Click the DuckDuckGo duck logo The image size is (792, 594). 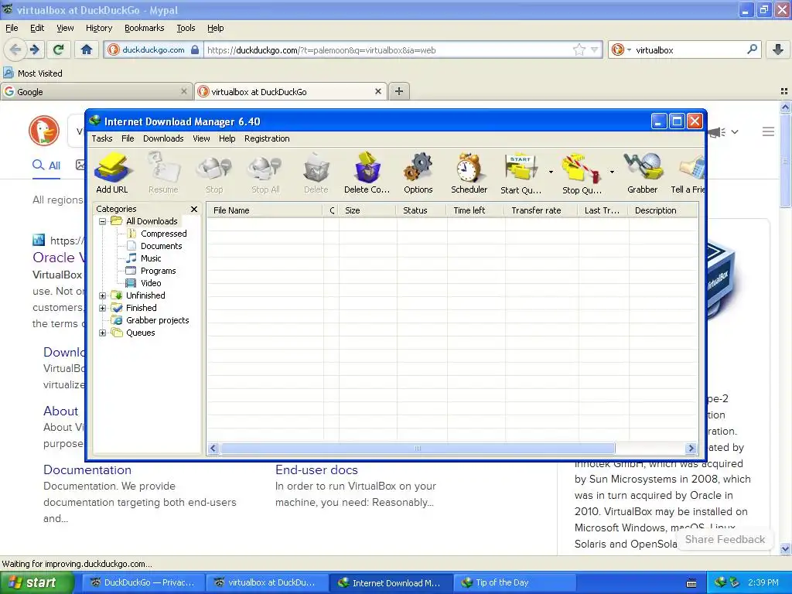pyautogui.click(x=44, y=130)
